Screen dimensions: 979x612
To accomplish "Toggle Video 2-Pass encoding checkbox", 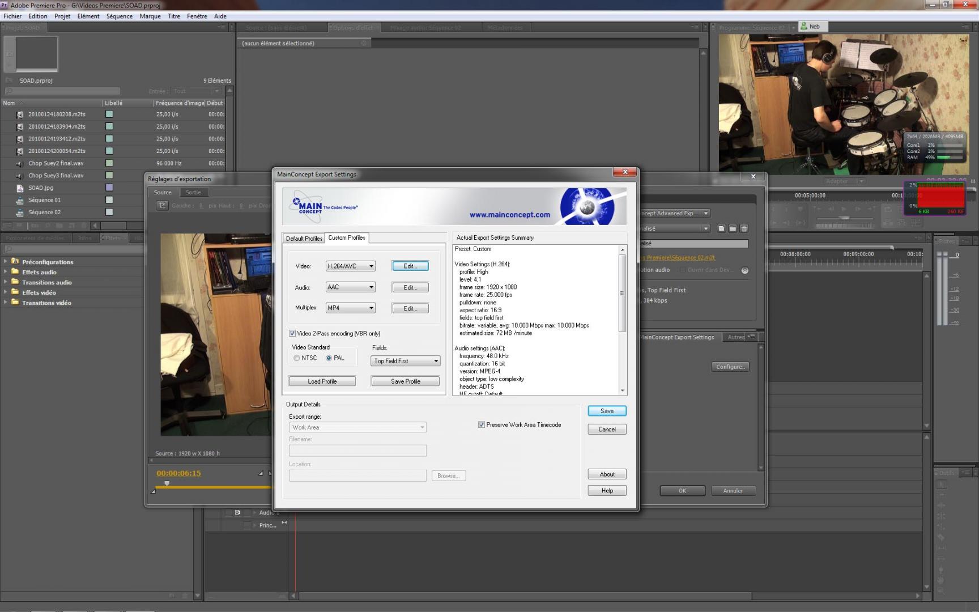I will click(x=292, y=333).
